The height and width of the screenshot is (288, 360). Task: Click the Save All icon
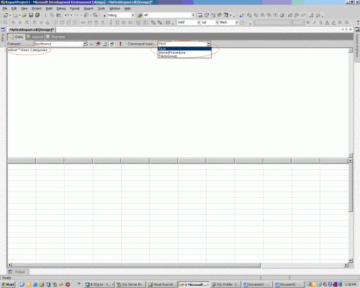pyautogui.click(x=37, y=15)
